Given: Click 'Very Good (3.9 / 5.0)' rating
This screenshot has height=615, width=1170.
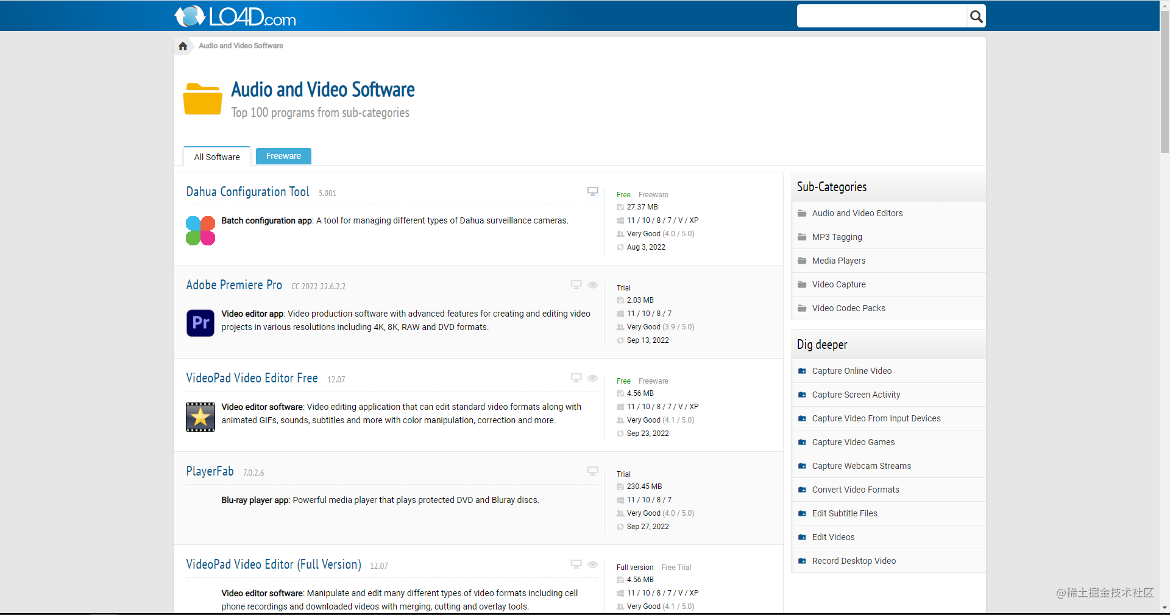Looking at the screenshot, I should click(660, 327).
